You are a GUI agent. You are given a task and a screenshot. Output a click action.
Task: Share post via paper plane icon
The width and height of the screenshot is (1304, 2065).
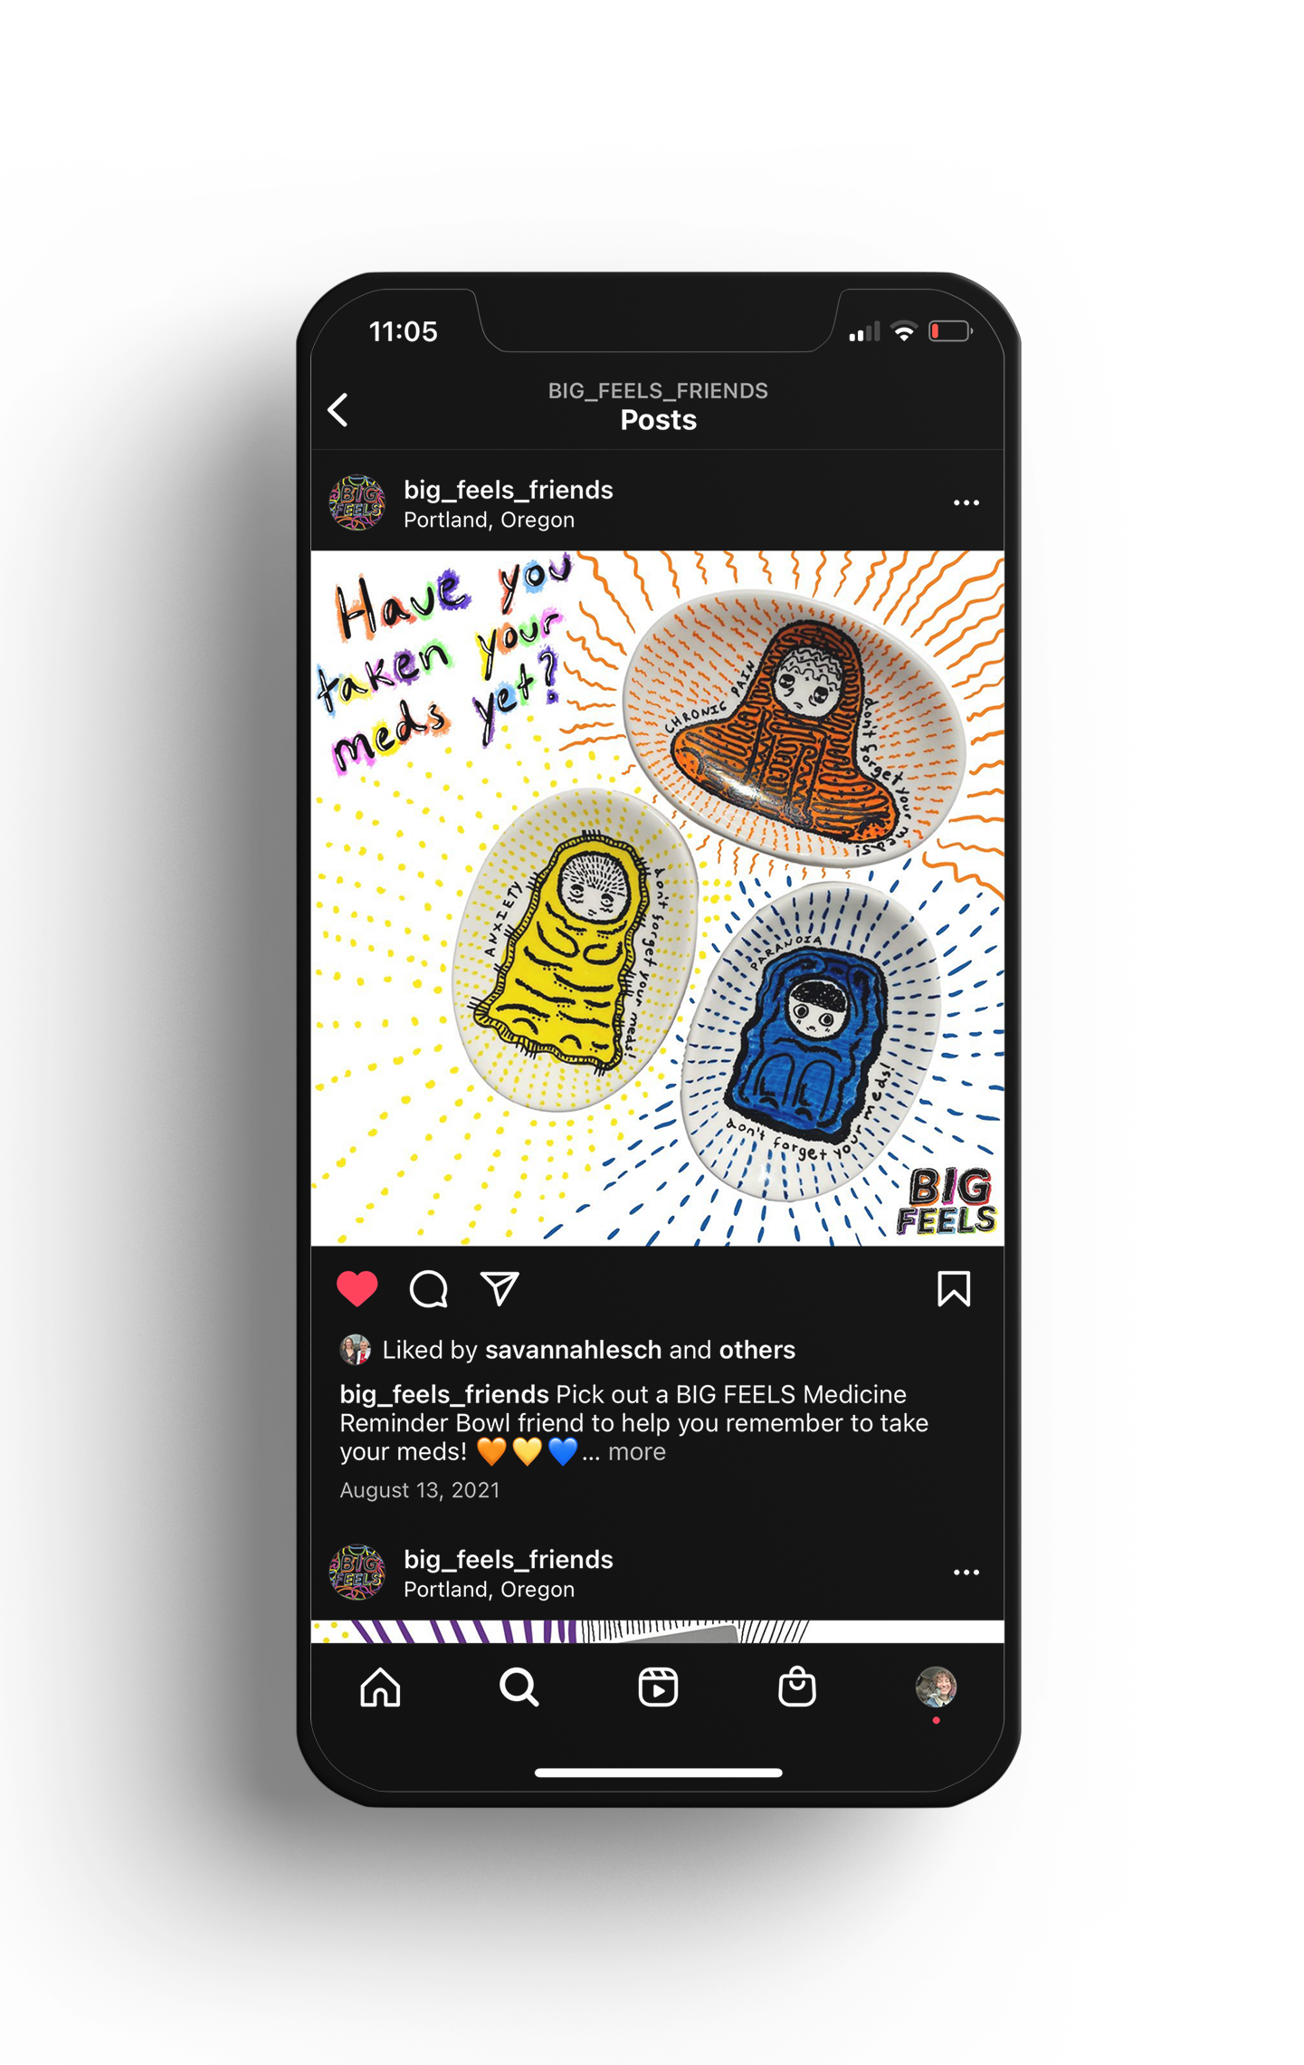500,1288
